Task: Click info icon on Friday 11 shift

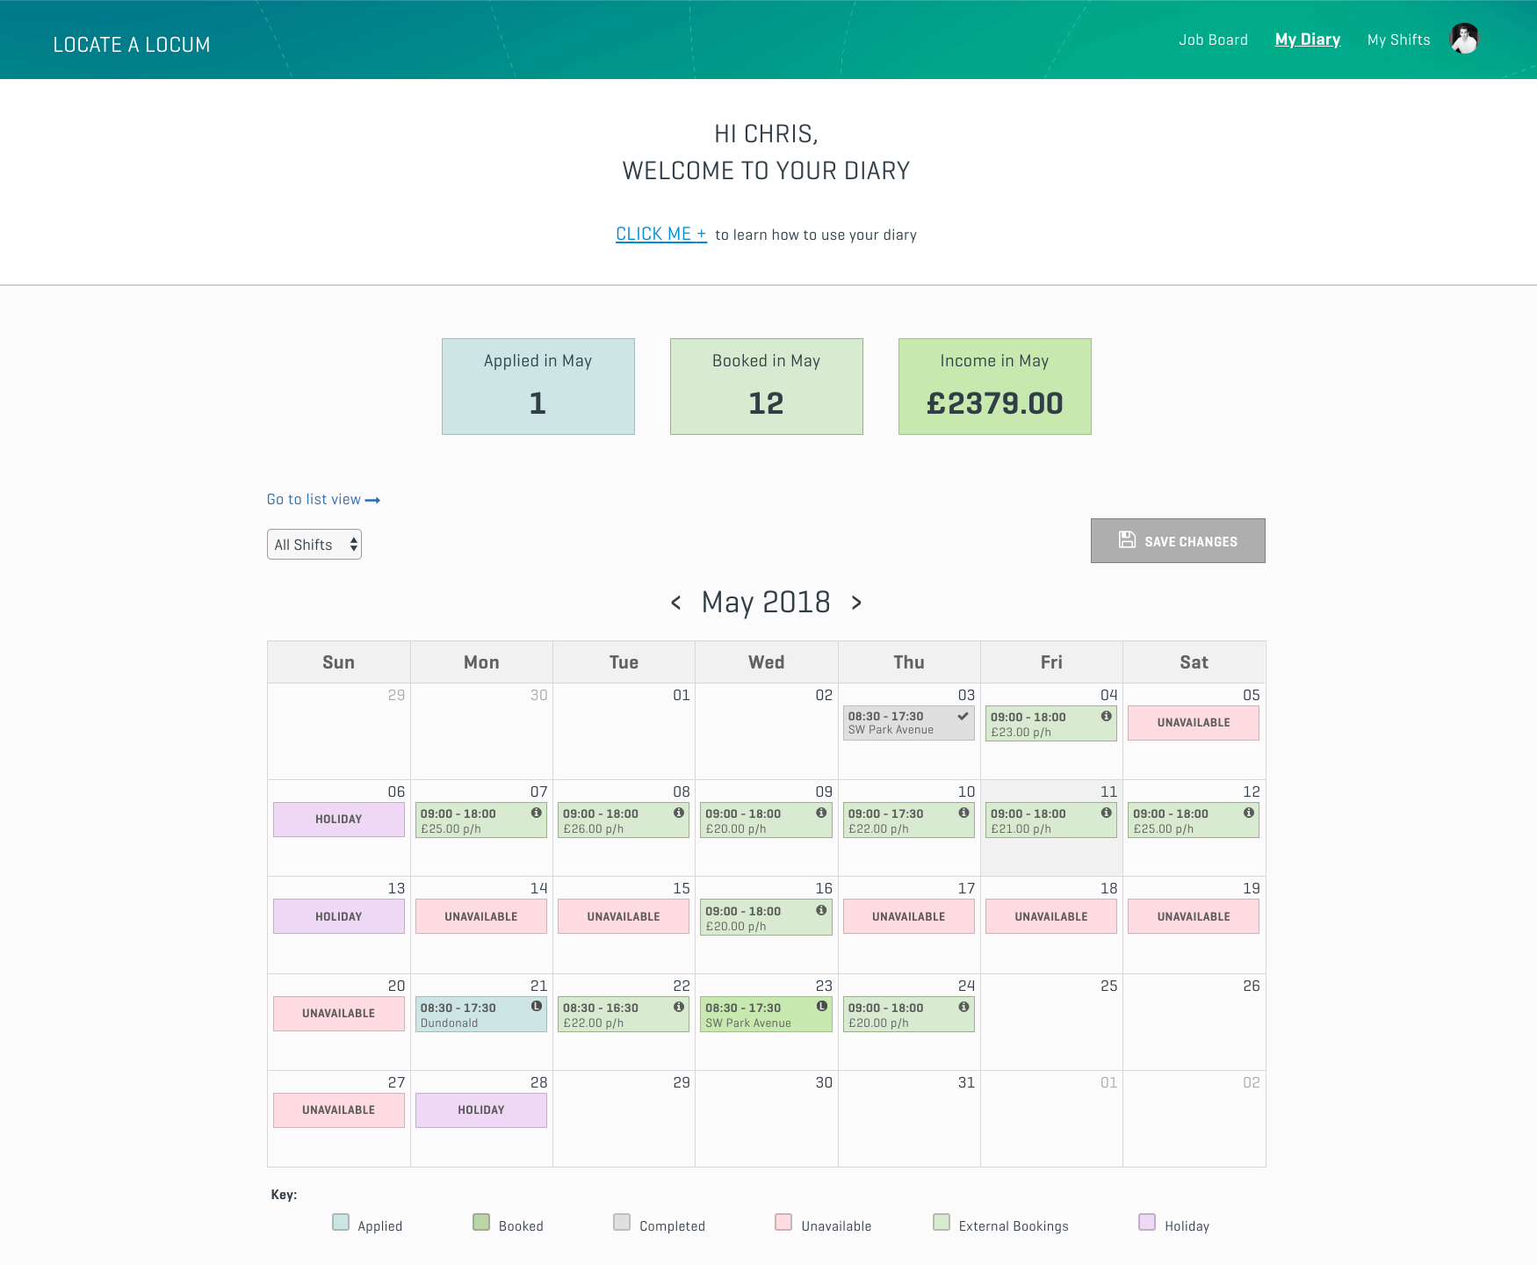Action: coord(1106,813)
